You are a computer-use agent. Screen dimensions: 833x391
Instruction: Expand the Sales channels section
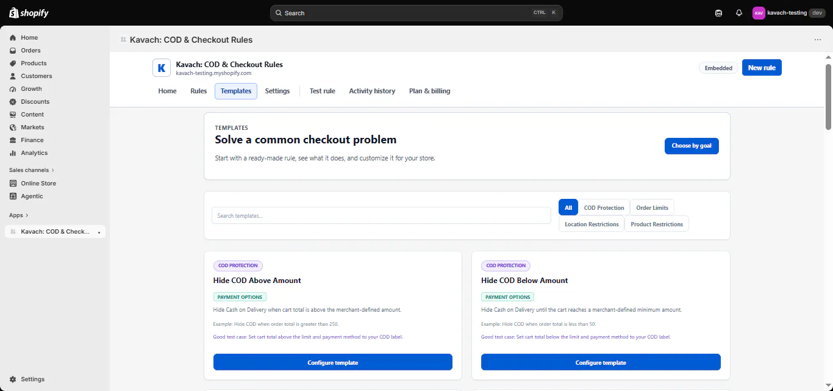click(32, 170)
